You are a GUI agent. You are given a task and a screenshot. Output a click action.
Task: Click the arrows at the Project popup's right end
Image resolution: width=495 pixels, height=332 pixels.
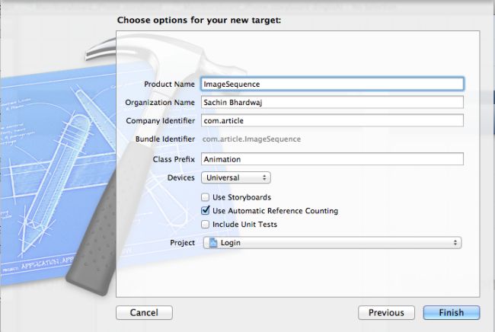click(455, 243)
